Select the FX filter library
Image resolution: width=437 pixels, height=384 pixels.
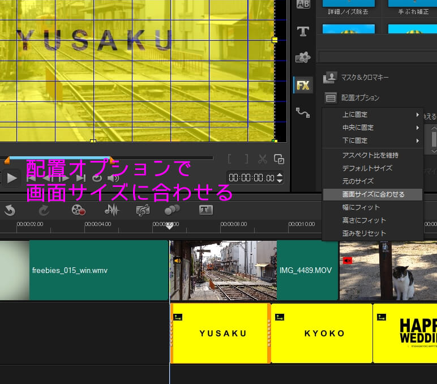(x=303, y=85)
